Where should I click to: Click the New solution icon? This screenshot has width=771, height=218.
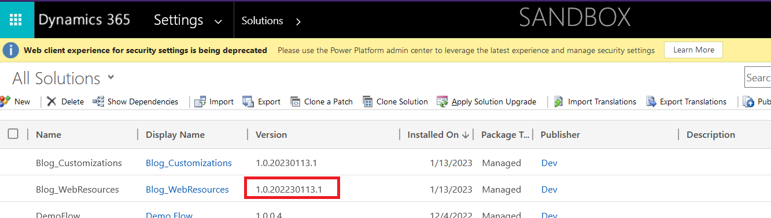click(x=5, y=102)
